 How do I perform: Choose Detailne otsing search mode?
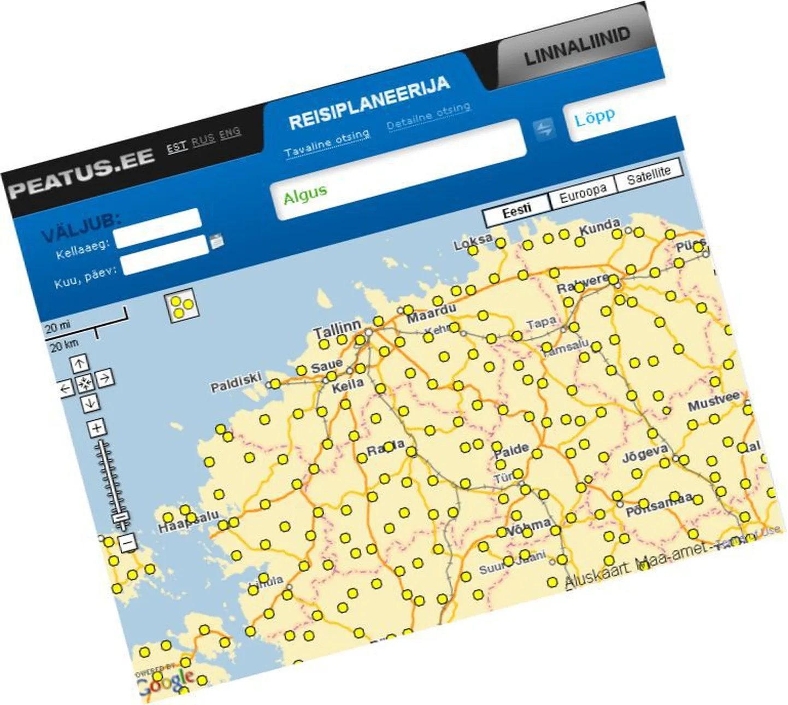429,116
